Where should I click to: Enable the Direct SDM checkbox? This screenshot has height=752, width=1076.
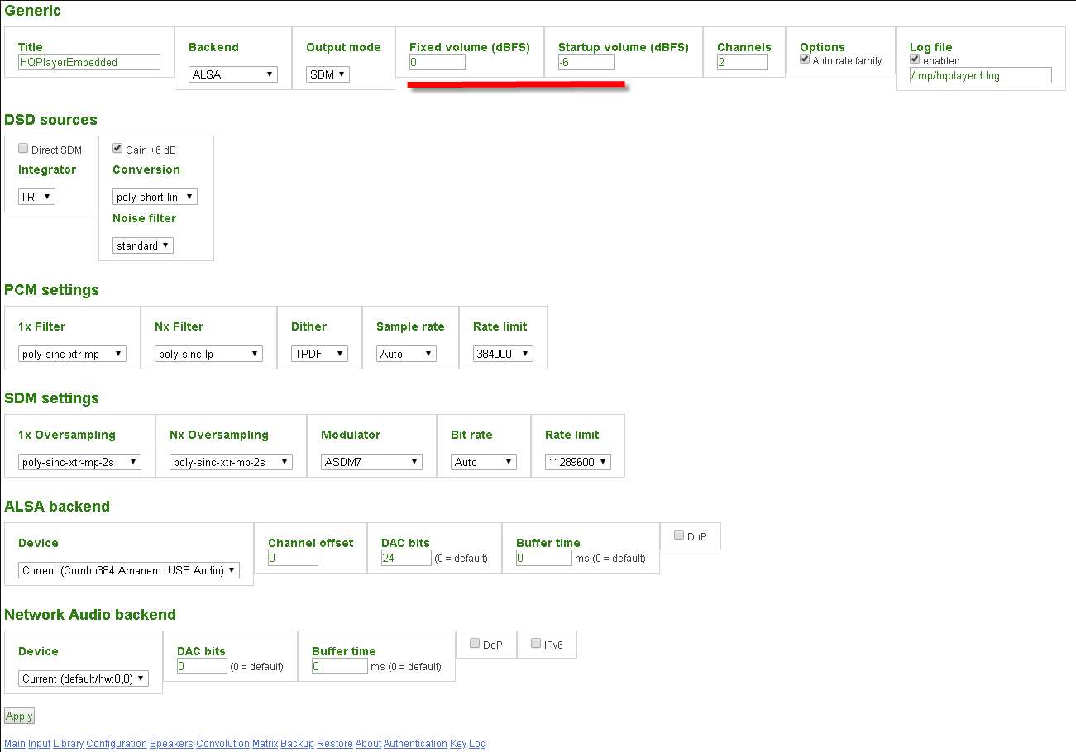pyautogui.click(x=23, y=149)
